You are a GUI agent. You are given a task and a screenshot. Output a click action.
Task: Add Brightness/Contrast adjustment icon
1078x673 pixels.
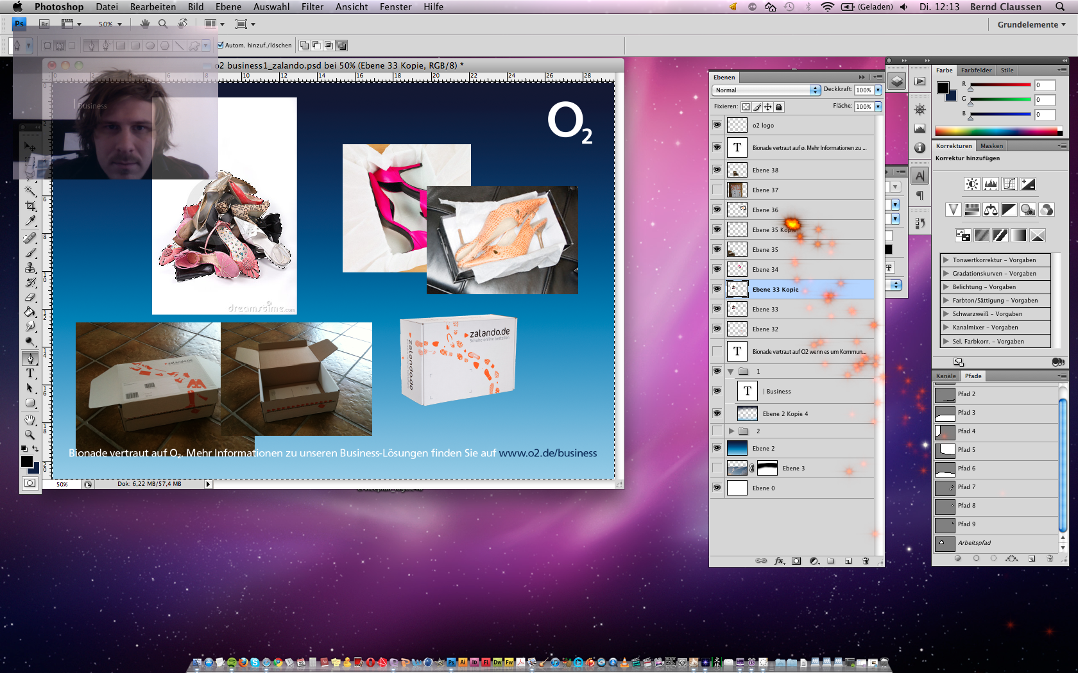tap(972, 185)
